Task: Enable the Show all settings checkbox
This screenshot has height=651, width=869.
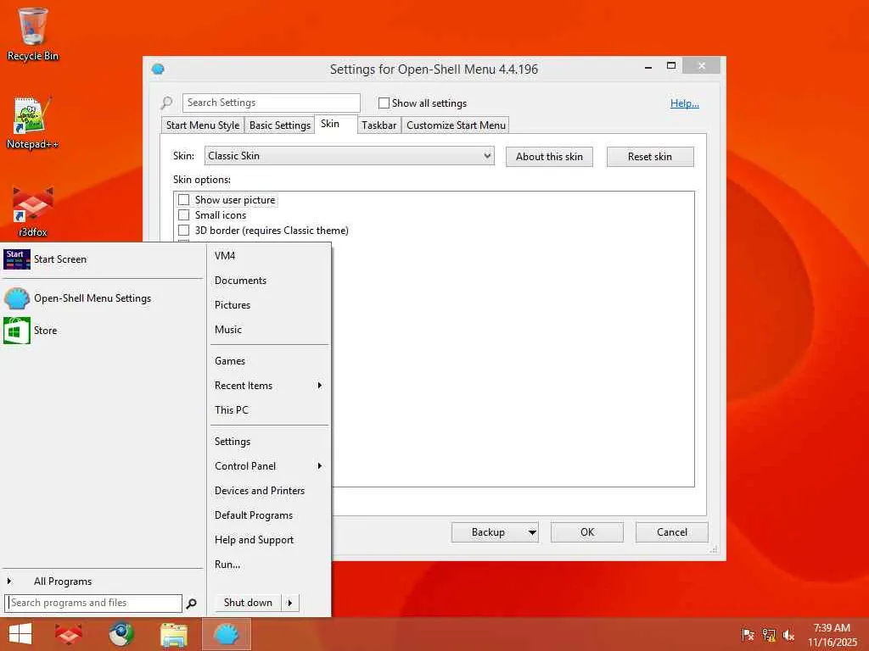Action: (384, 103)
